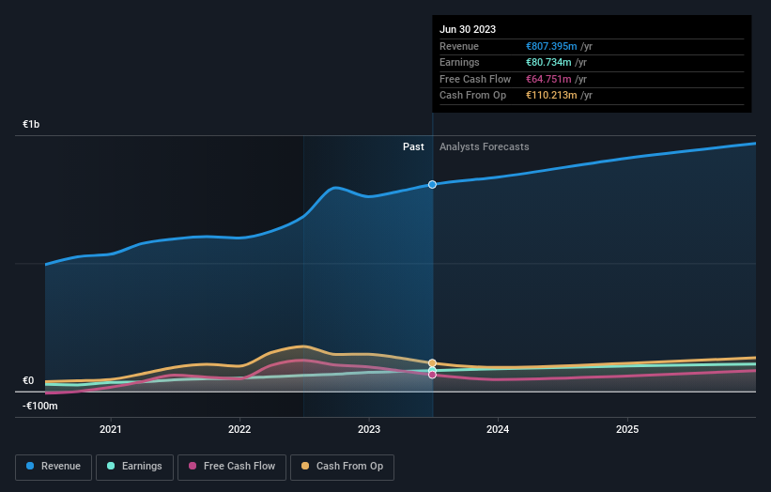The width and height of the screenshot is (771, 492).
Task: Click the 2025 x-axis label
Action: click(627, 429)
